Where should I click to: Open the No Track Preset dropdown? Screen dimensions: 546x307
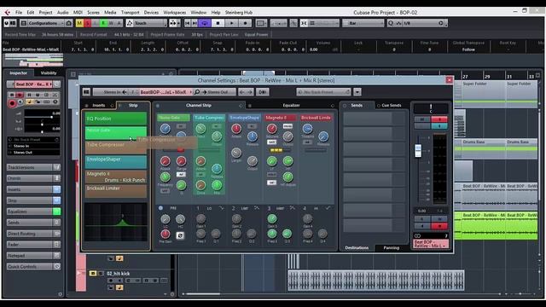323,92
